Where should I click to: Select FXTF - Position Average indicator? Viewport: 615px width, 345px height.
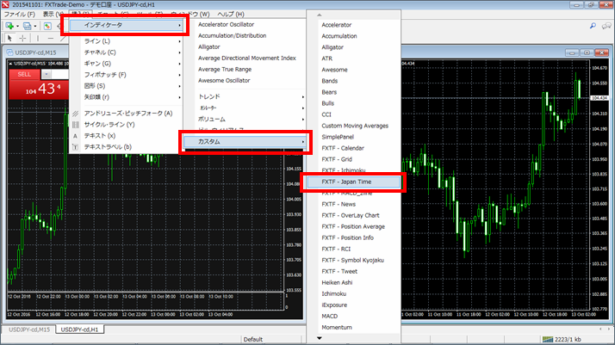353,226
